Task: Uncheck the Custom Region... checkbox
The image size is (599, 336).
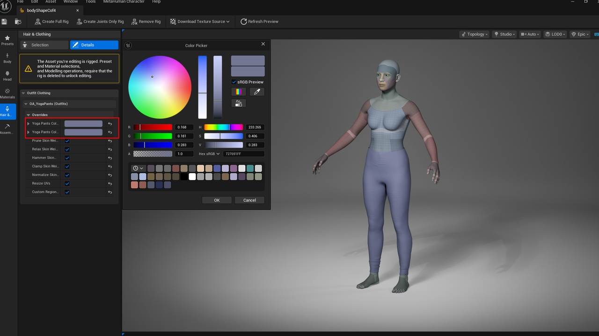Action: point(67,192)
